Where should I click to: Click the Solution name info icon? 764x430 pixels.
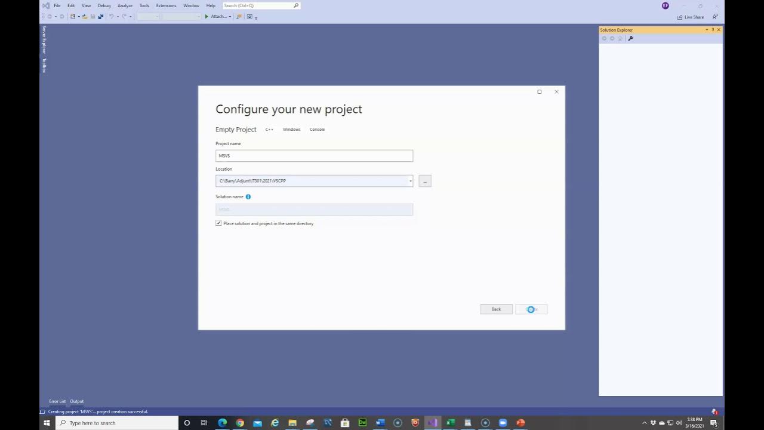248,196
